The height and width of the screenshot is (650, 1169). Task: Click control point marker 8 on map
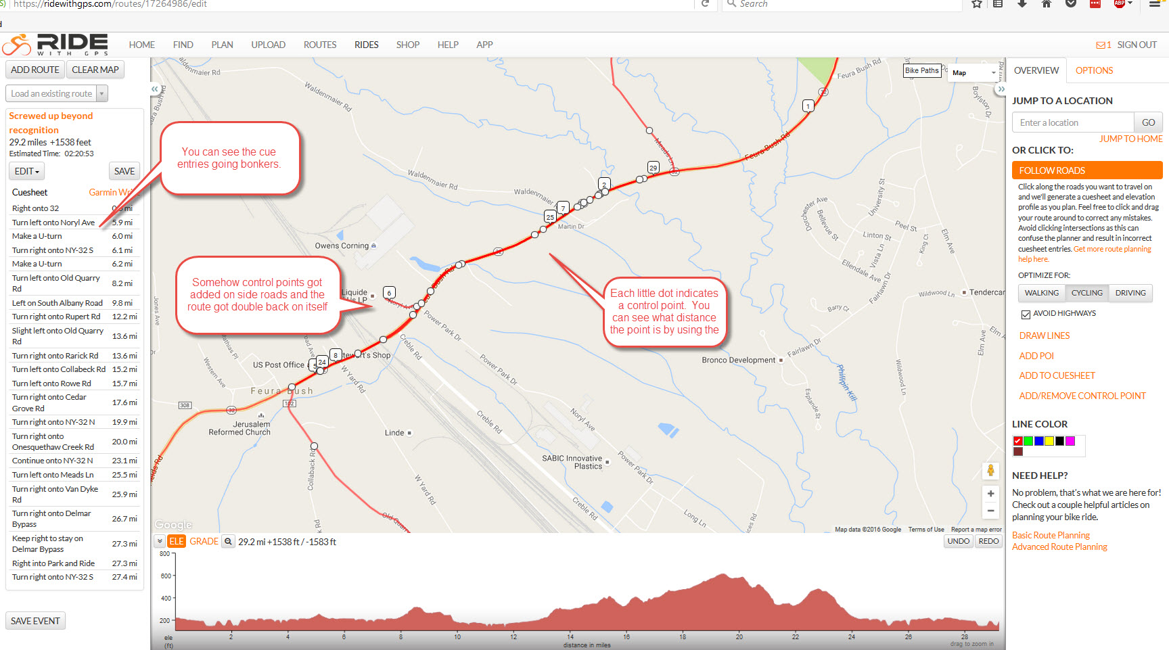click(x=336, y=354)
